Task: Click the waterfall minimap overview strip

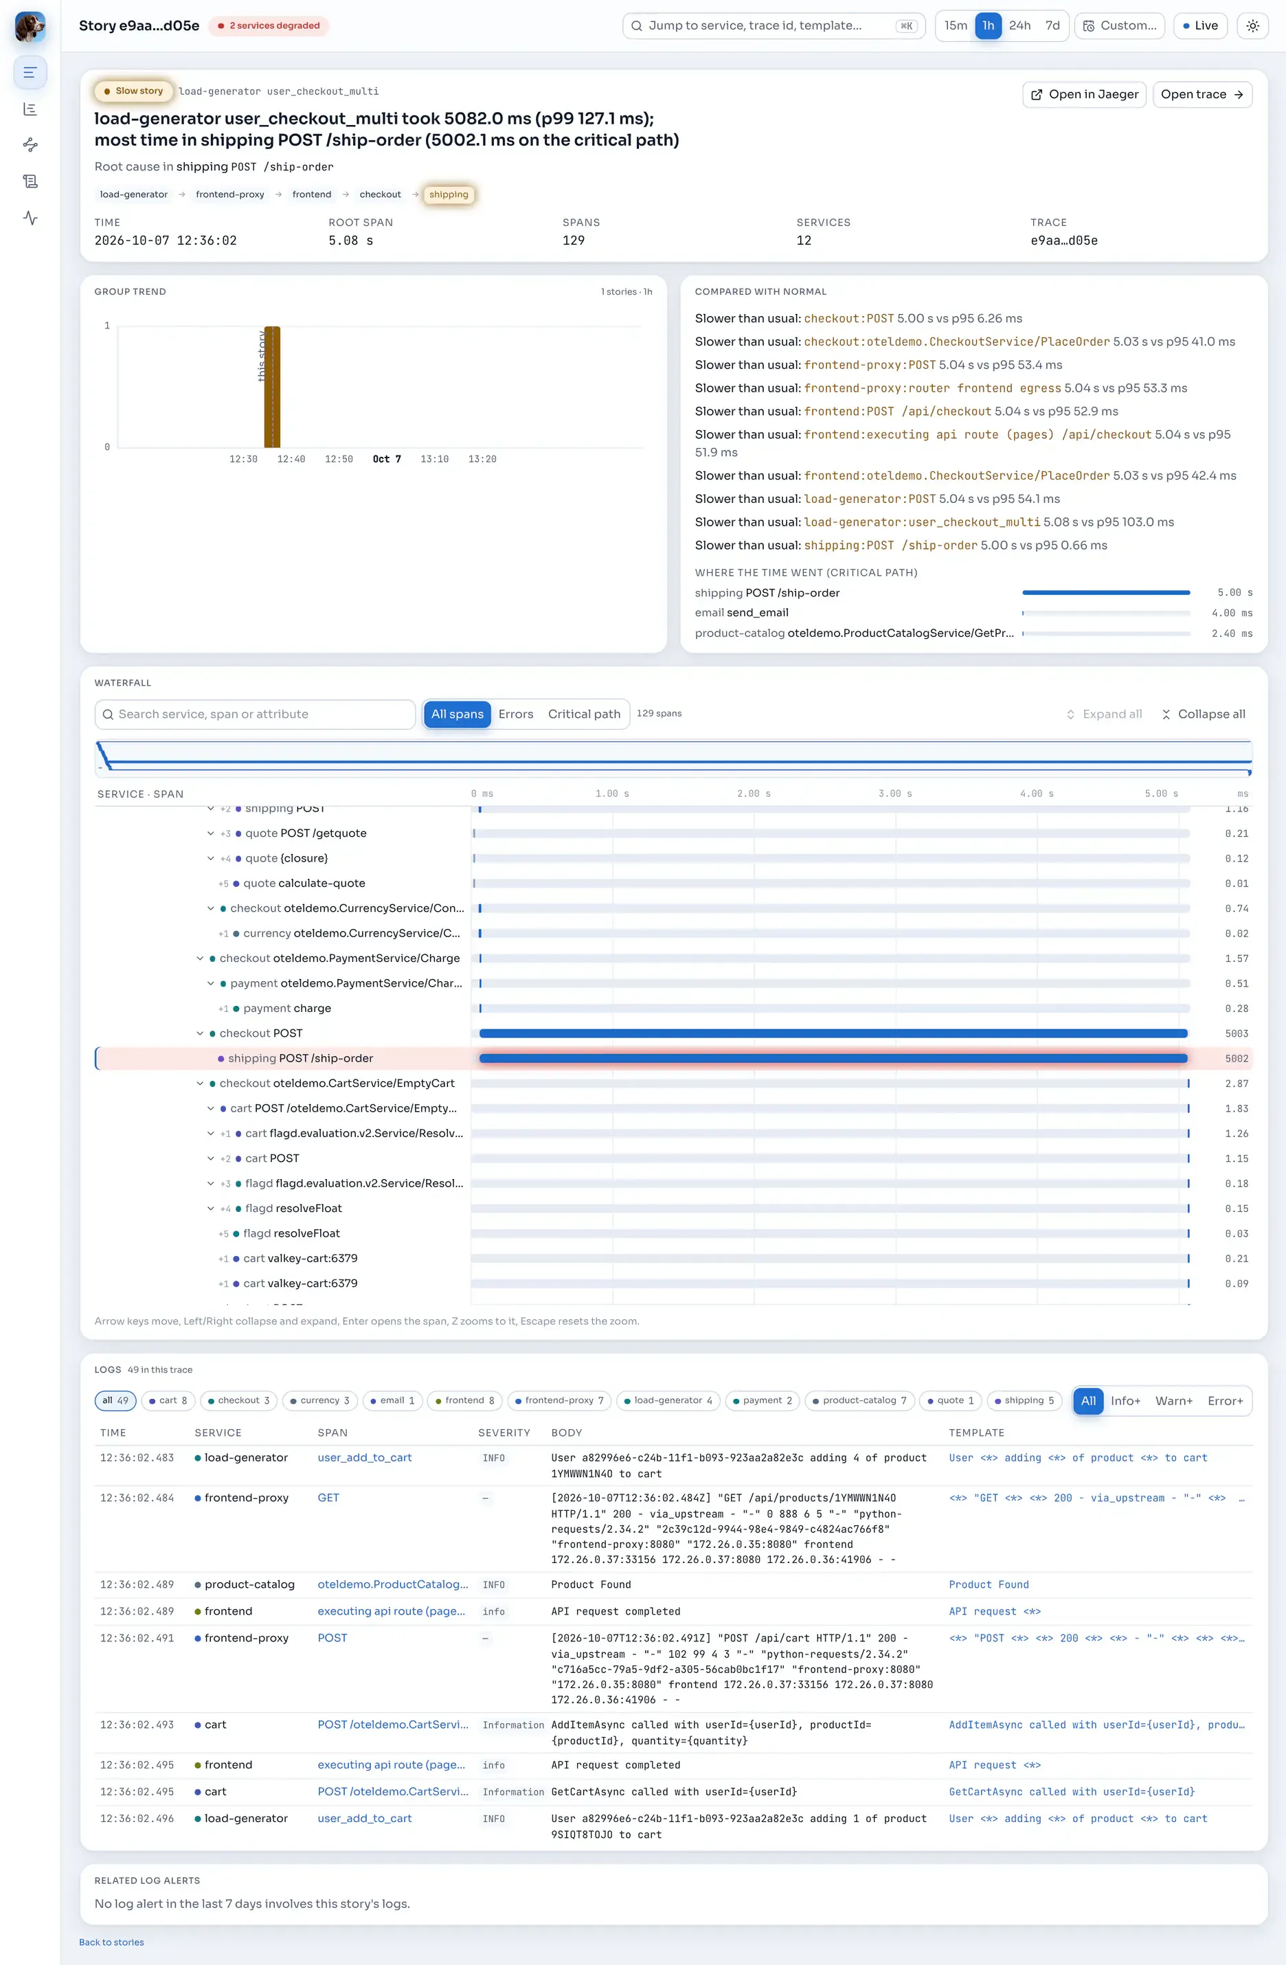Action: [673, 758]
